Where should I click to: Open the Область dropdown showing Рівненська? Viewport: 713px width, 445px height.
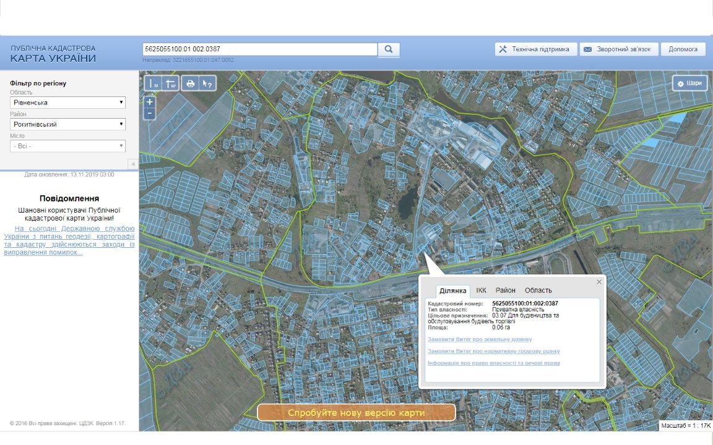[67, 103]
